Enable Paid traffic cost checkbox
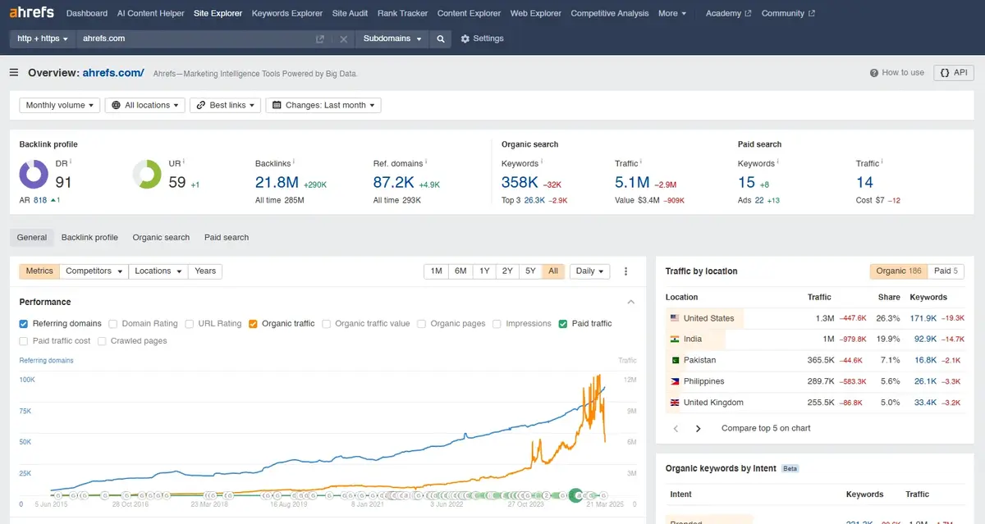Viewport: 985px width, 524px height. (24, 341)
